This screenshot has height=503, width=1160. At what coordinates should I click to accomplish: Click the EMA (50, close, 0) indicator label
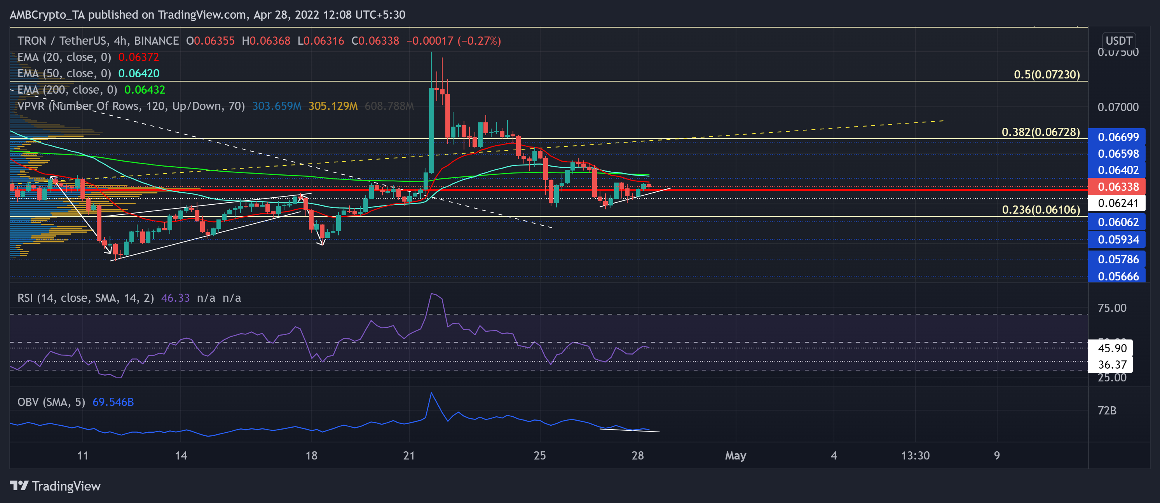64,73
